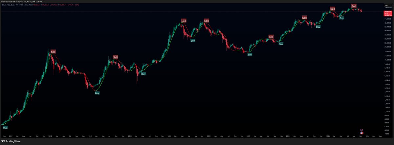Click the Buy marker at the early-2019 bottom
The height and width of the screenshot is (145, 394).
97,93
